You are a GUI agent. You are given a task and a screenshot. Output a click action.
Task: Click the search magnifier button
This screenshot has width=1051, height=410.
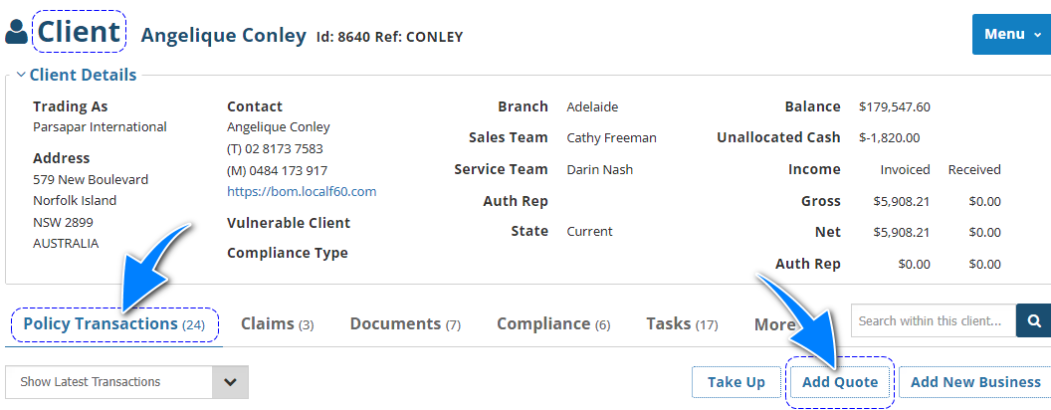click(x=1033, y=321)
